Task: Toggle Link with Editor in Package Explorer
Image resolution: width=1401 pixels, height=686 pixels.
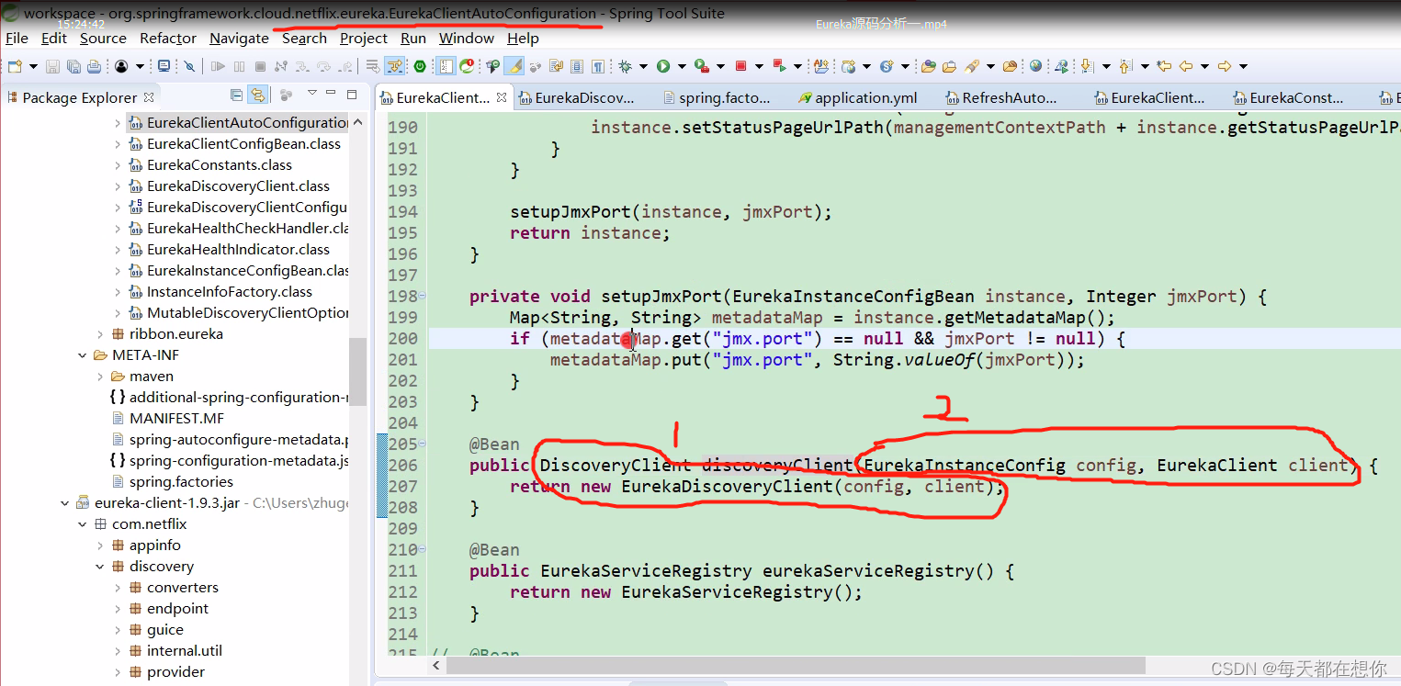Action: [x=258, y=95]
